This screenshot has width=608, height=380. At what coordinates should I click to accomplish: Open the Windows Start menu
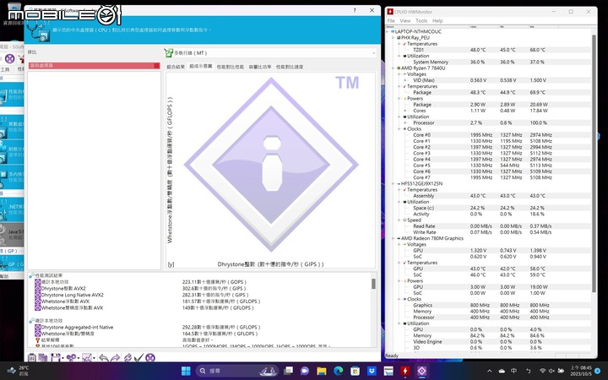click(x=186, y=371)
